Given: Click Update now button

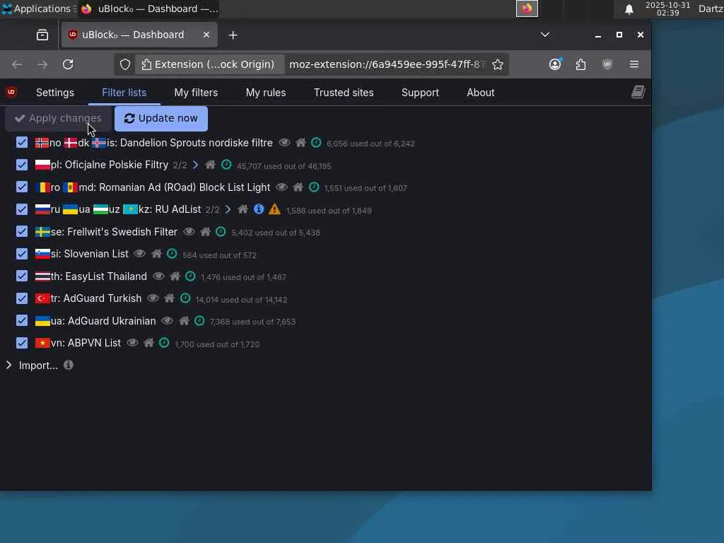Looking at the screenshot, I should pyautogui.click(x=161, y=118).
